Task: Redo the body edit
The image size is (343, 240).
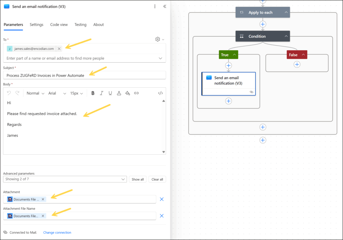Action: pyautogui.click(x=17, y=93)
